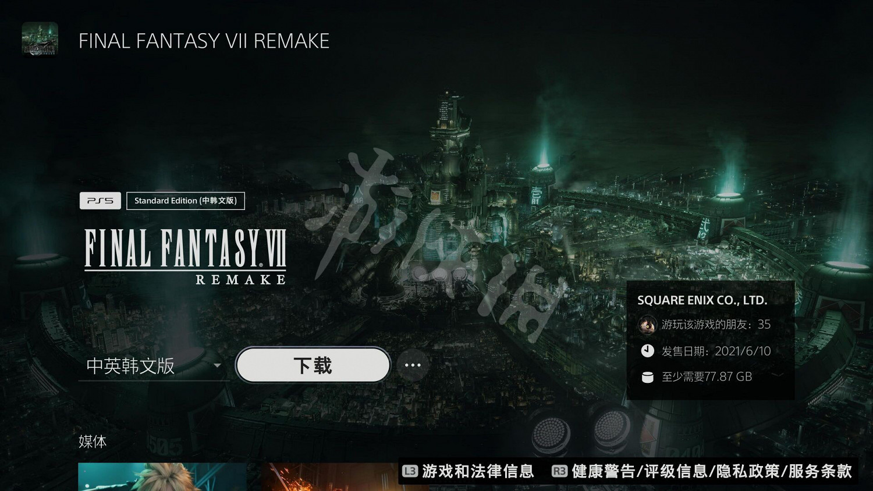Open the Cloud character media thumbnail
873x491 pixels.
click(x=162, y=477)
